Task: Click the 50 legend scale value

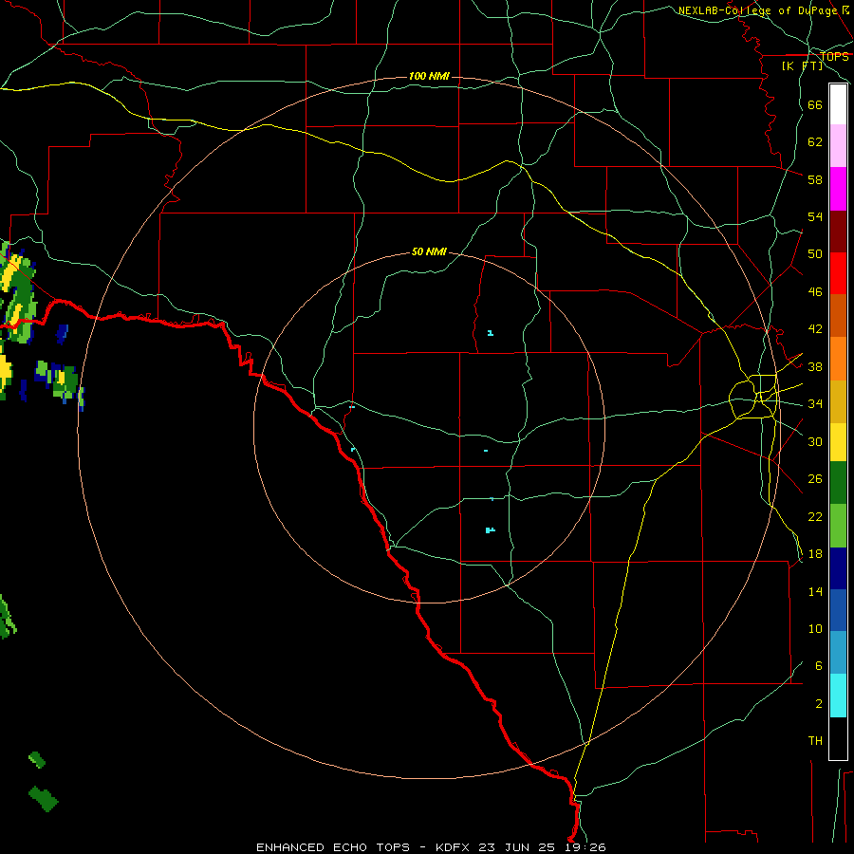Action: (815, 254)
